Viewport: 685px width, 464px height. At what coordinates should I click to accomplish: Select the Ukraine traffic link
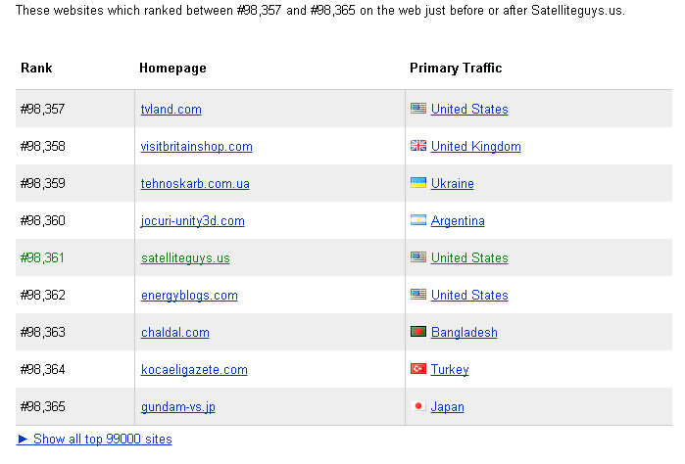click(x=452, y=183)
